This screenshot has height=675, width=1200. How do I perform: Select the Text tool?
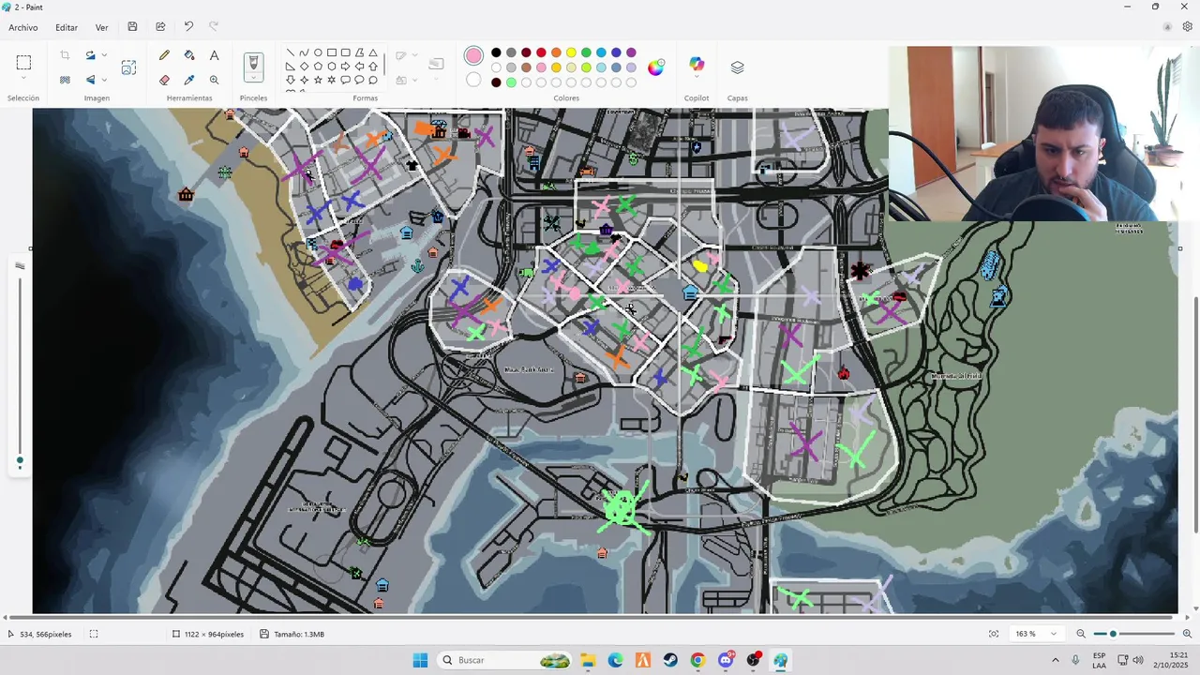[x=214, y=55]
